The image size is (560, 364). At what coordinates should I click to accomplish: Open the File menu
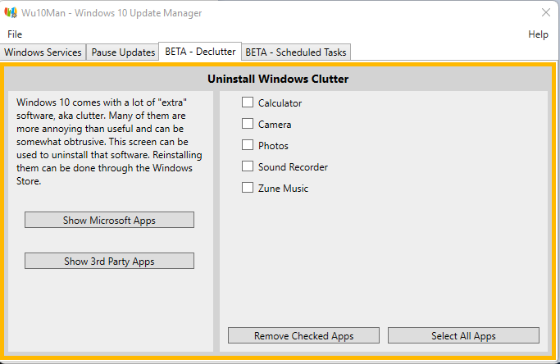(15, 34)
